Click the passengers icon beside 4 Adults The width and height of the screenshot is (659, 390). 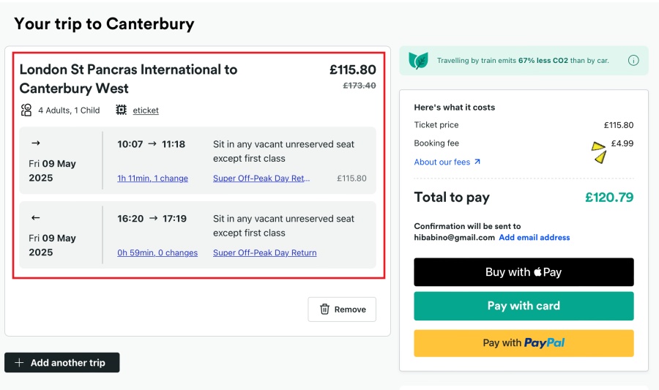tap(26, 110)
